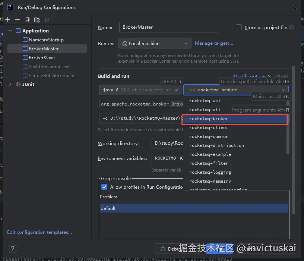Close the Run/Debug Configurations dialog

pos(295,7)
